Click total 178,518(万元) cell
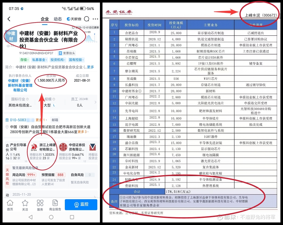The width and height of the screenshot is (283, 225). point(221,191)
